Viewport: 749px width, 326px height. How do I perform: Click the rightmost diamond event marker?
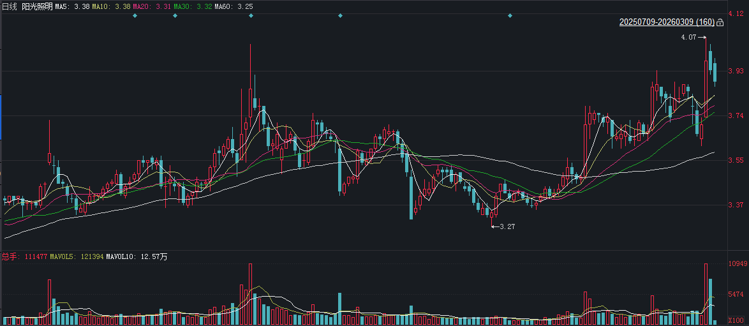click(x=510, y=15)
